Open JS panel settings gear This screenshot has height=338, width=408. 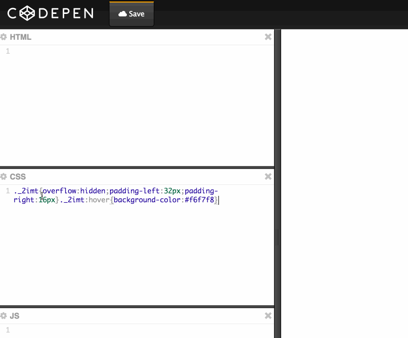point(3,316)
